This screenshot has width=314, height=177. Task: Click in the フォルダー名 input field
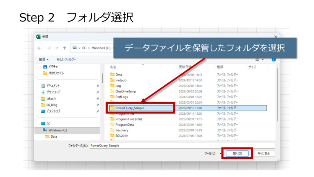(182, 146)
